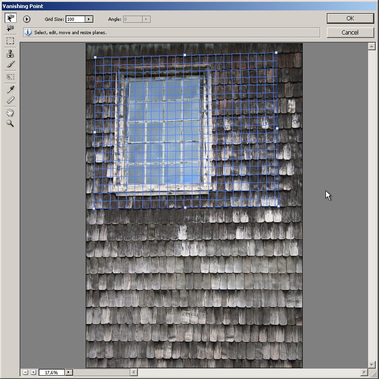Click the Cancel button
This screenshot has height=379, width=379.
350,32
